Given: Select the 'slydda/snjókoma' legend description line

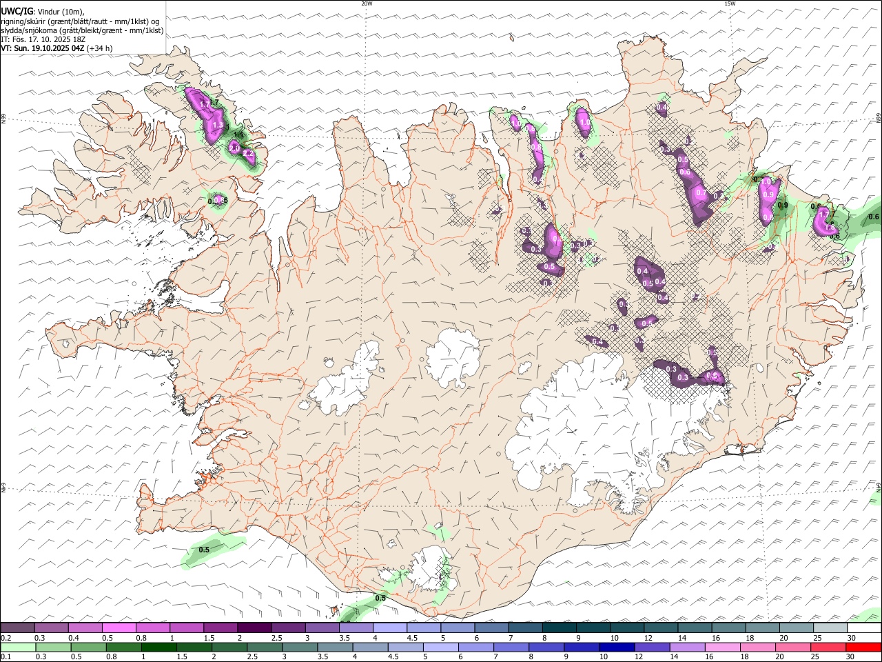Looking at the screenshot, I should coord(82,30).
